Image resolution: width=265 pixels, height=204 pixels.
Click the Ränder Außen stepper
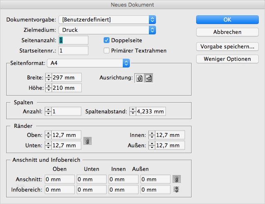152,145
